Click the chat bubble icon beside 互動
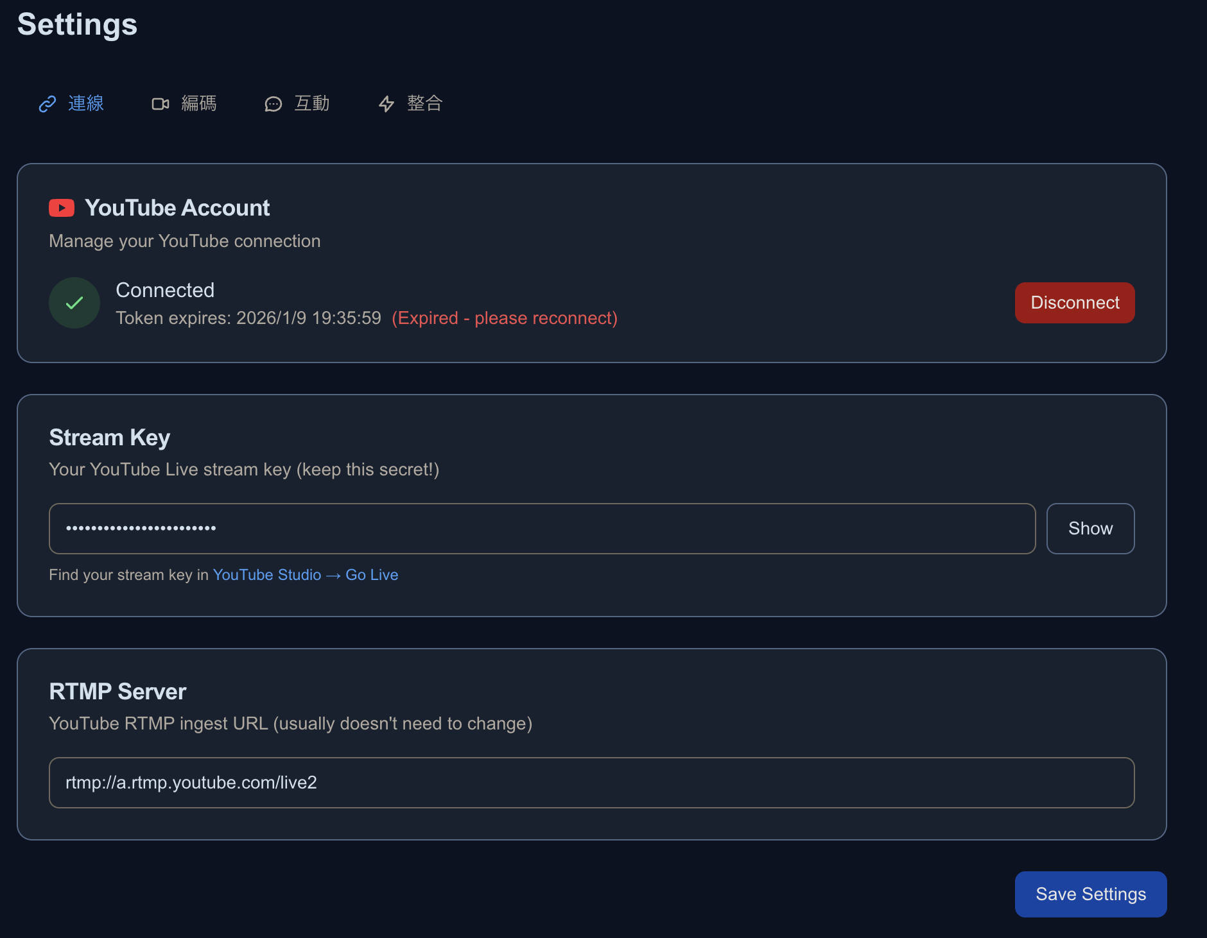The image size is (1207, 938). point(273,104)
